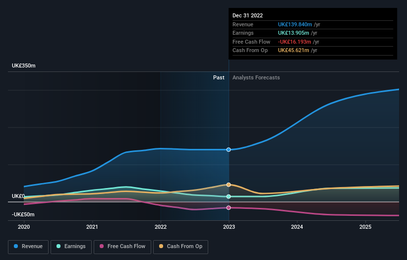407x260 pixels.
Task: Click the Free Cash Flow label in tooltip
Action: click(x=251, y=42)
